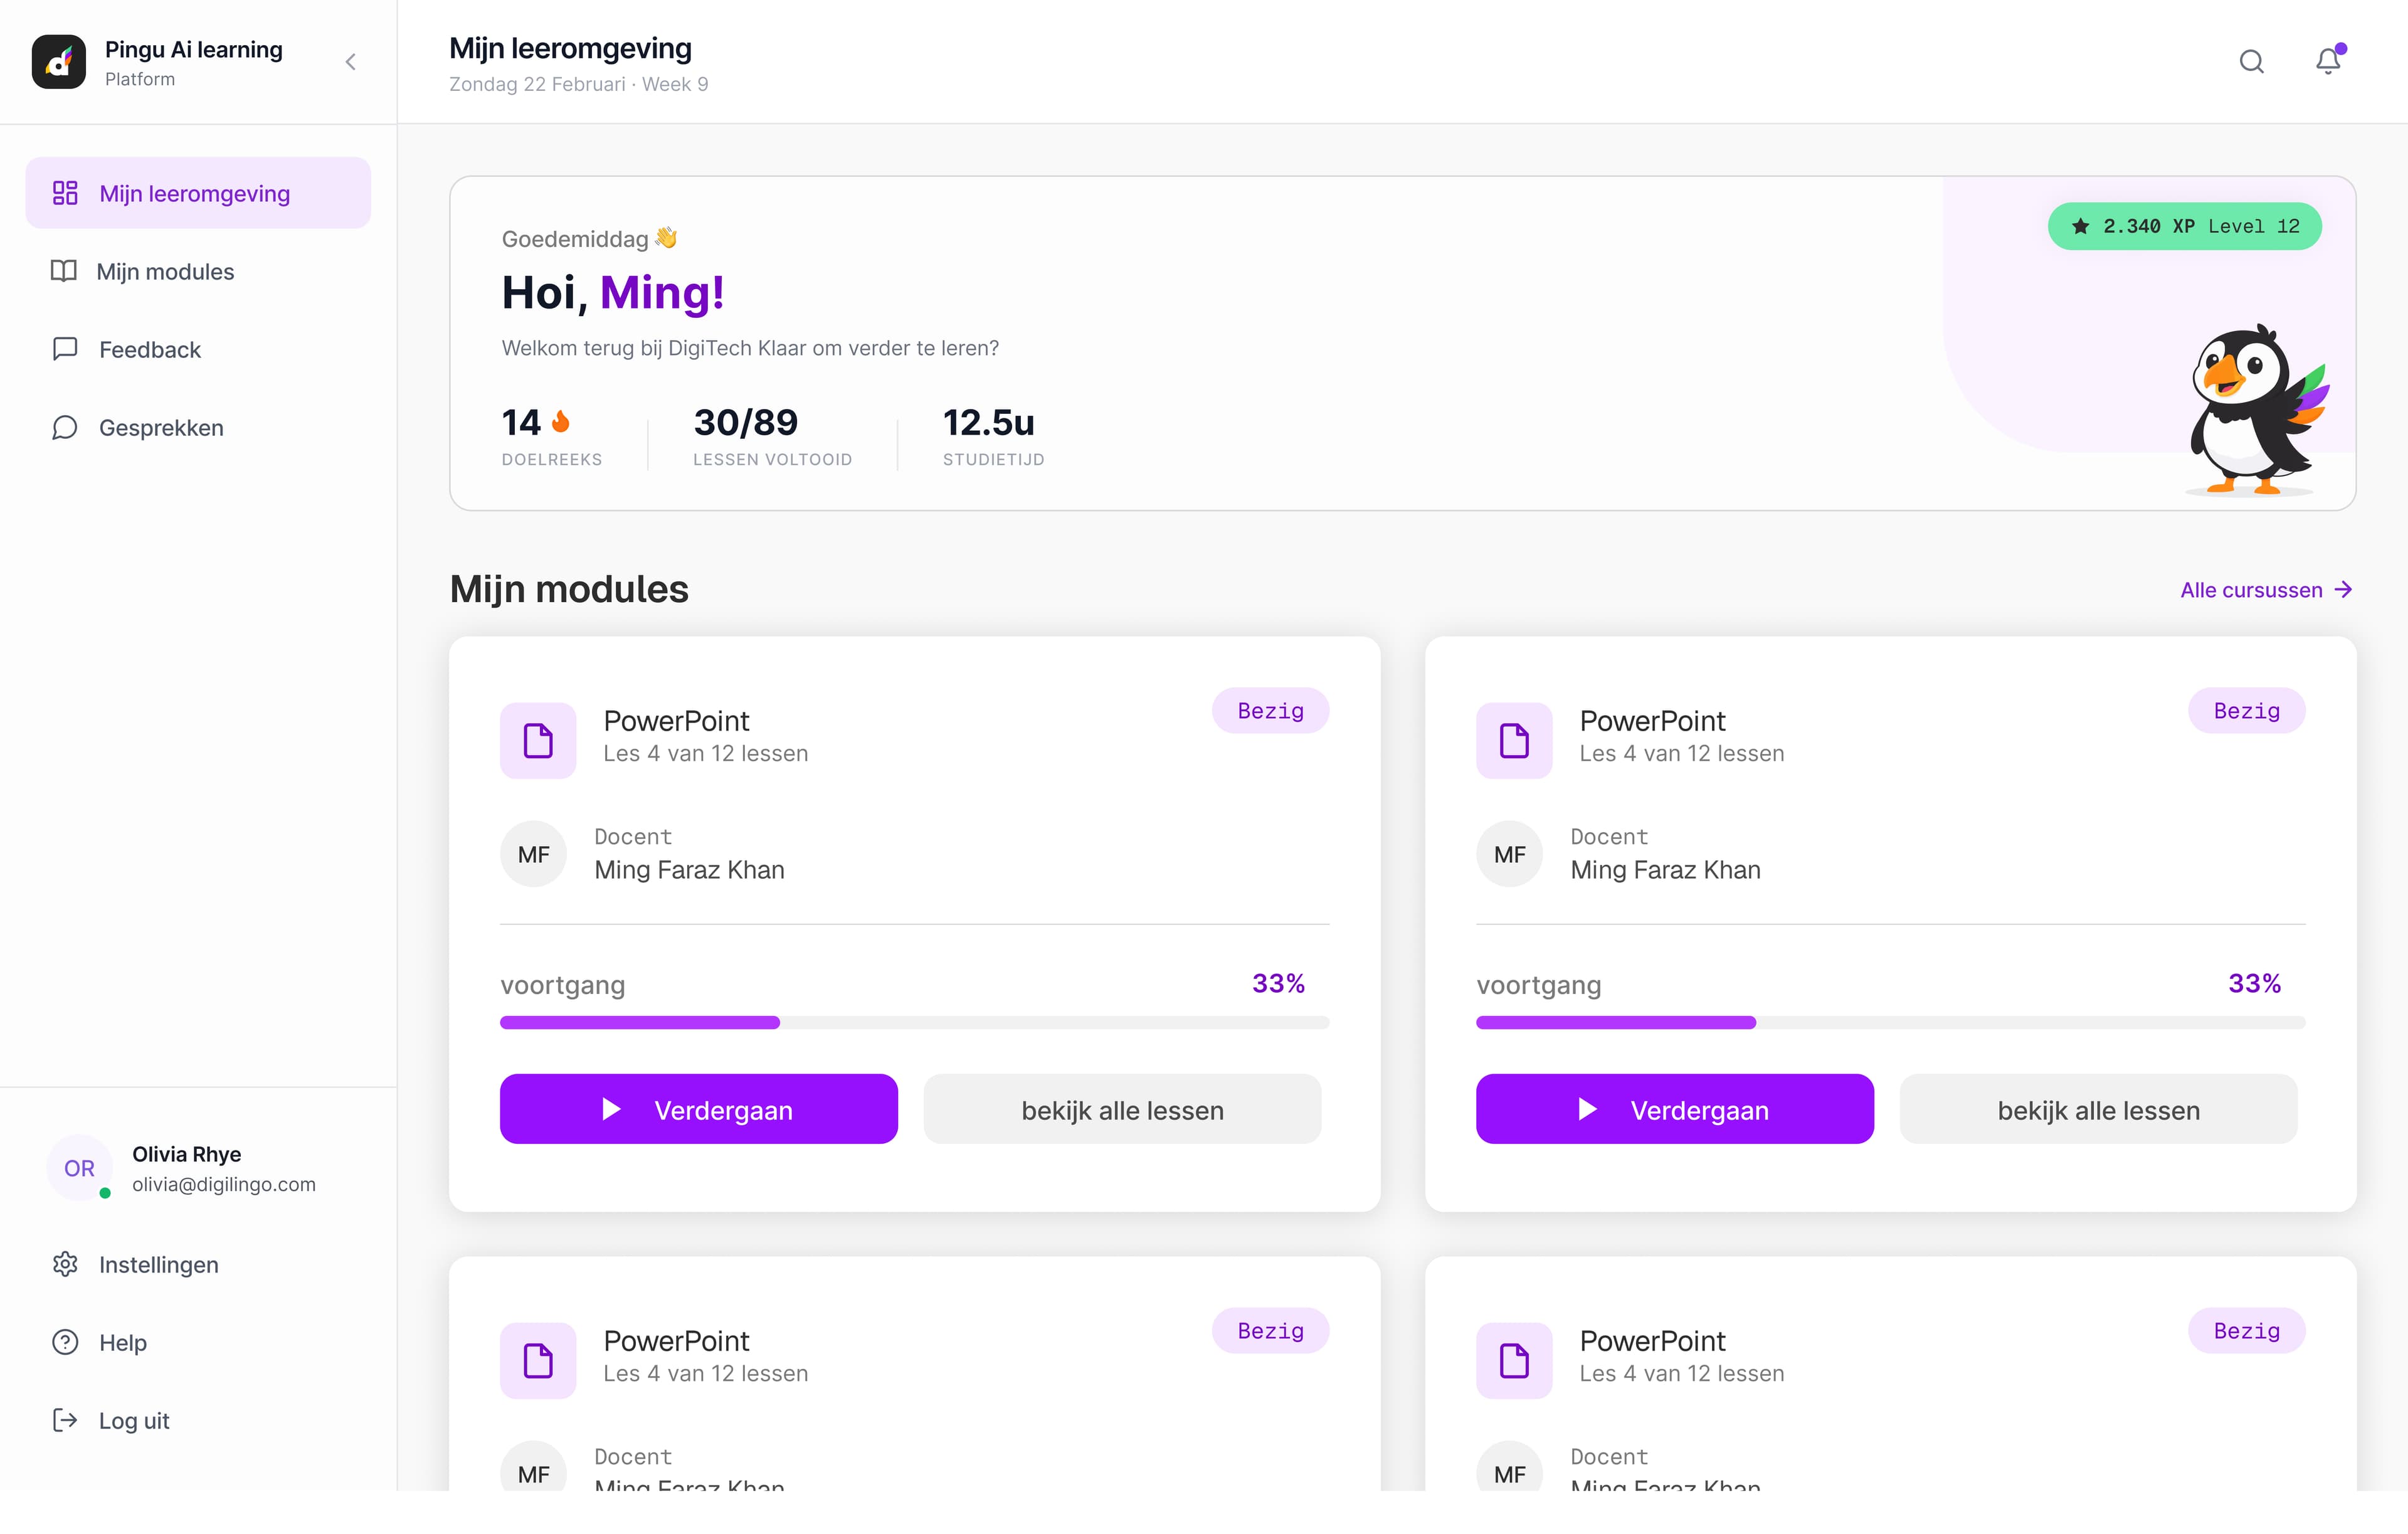Click the document icon of top-left PowerPoint card
Viewport: 2408px width, 1534px height.
tap(538, 741)
